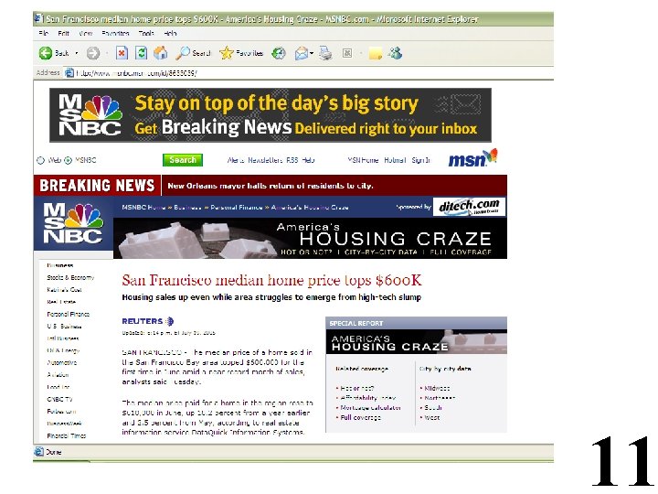Click the Midwest city data link

tap(437, 388)
